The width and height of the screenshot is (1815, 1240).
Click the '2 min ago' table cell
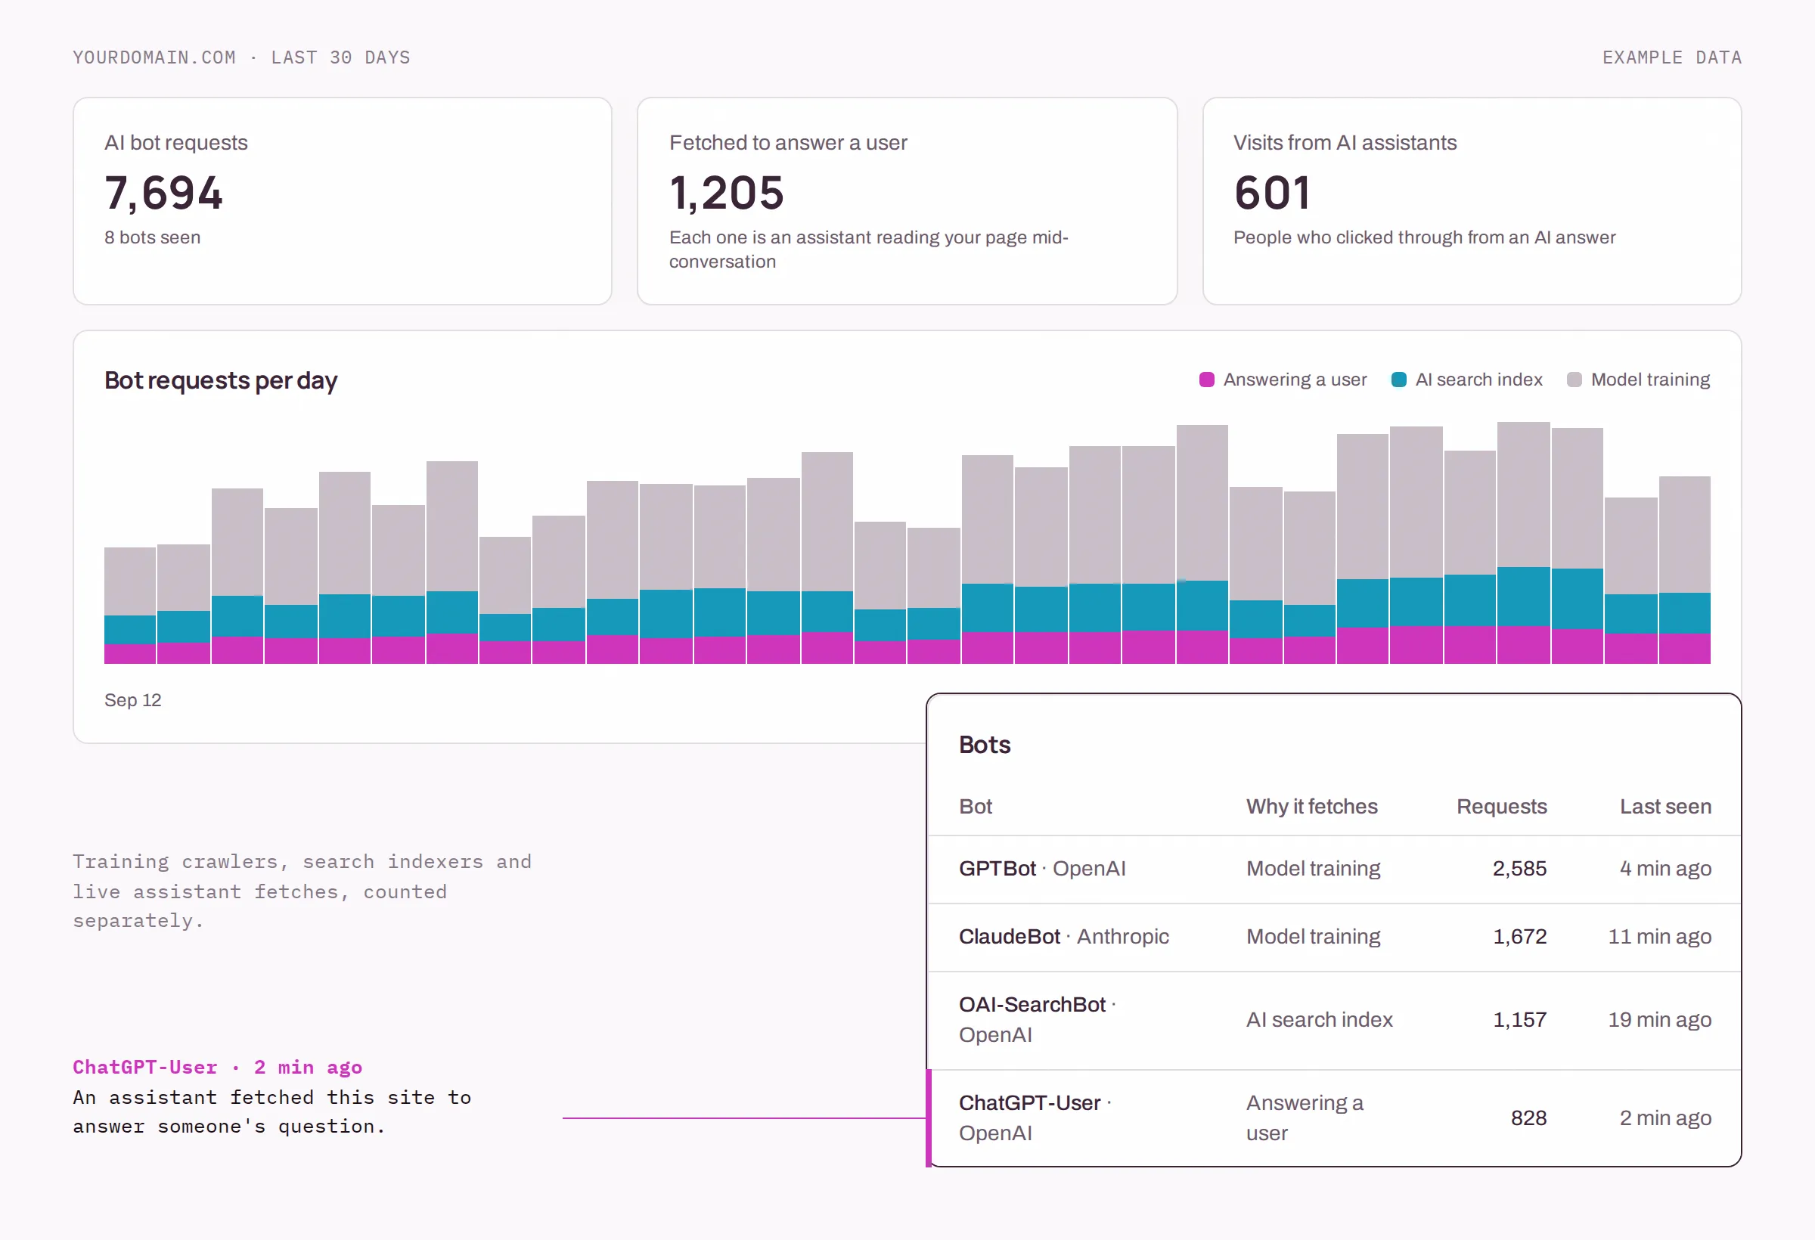click(1665, 1118)
